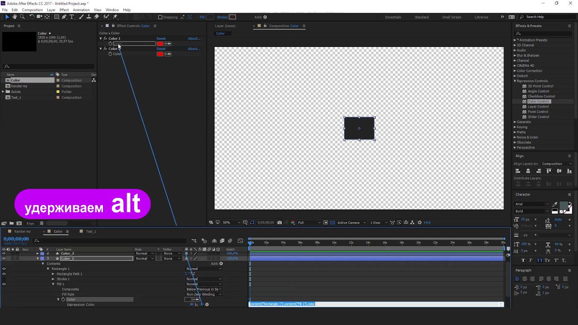Click the red Color 1 swatch
Screen dimensions: 578x325
[x=160, y=44]
